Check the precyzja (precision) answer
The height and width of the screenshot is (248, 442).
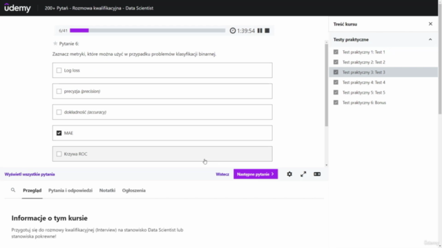click(x=59, y=91)
